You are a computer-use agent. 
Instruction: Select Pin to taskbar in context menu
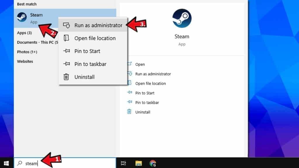pos(93,64)
